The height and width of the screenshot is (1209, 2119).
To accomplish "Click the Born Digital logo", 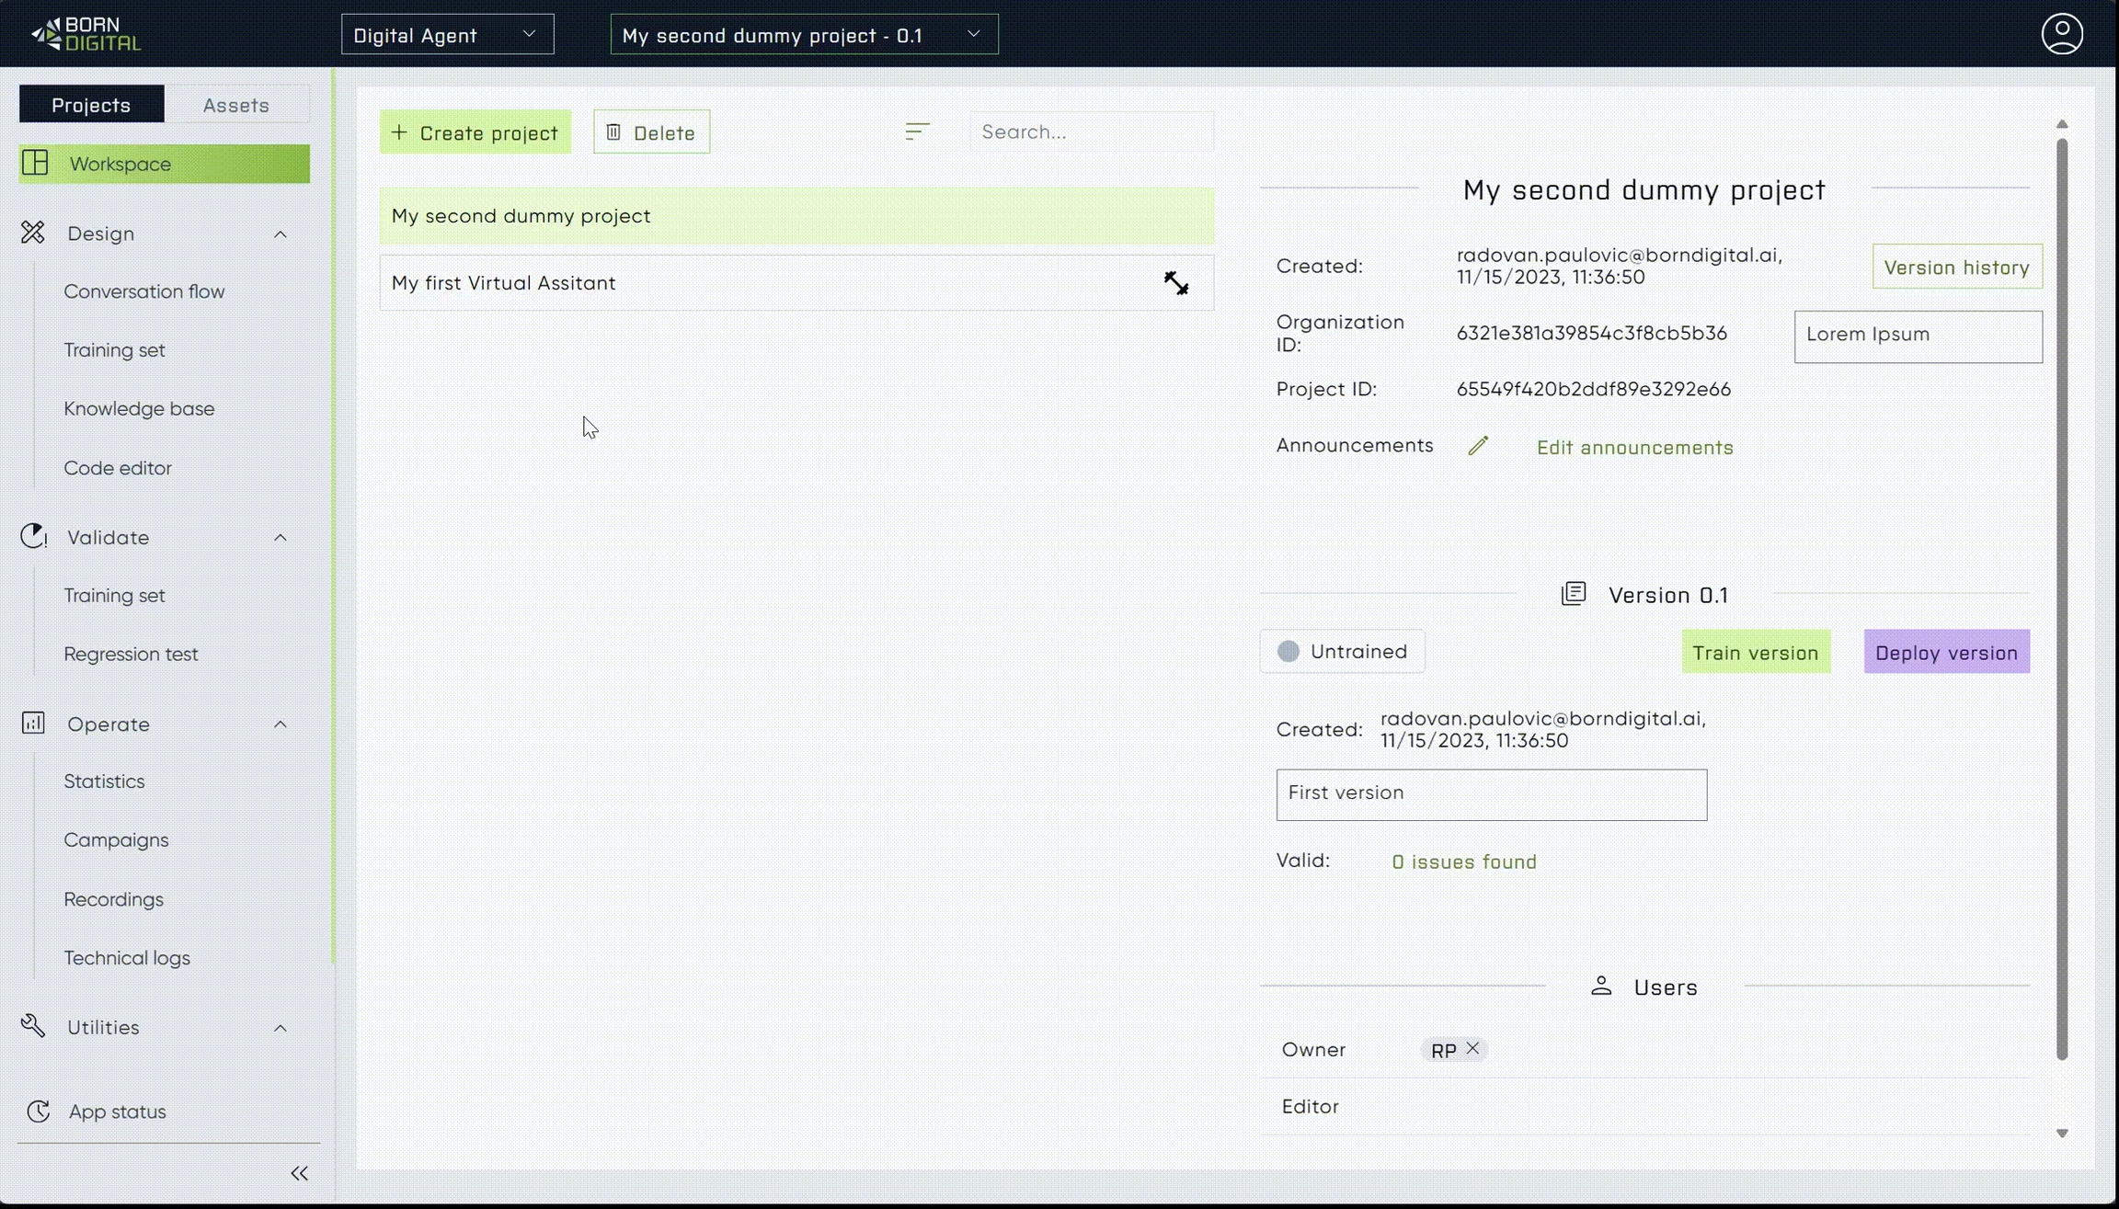I will point(86,34).
